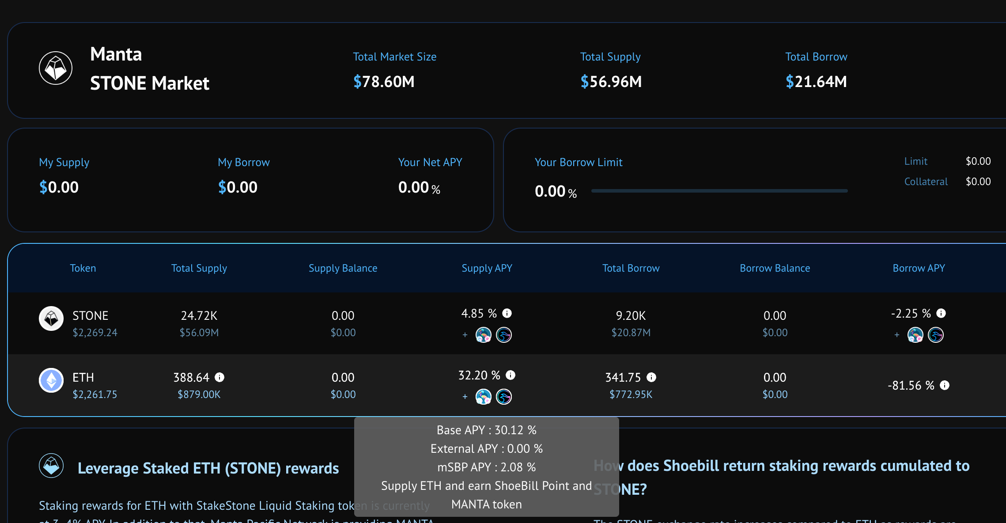Click ETH borrow dollar amount $772.95K
1006x523 pixels.
click(x=631, y=394)
